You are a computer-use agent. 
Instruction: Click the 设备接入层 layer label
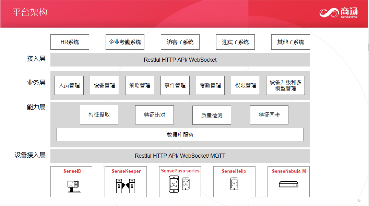coord(30,155)
